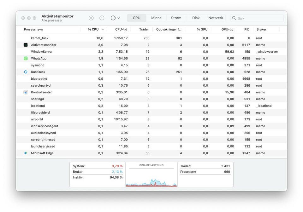Select the airportd process name
The image size is (303, 212).
point(37,119)
